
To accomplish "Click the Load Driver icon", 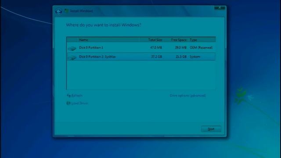I will click(x=68, y=103).
